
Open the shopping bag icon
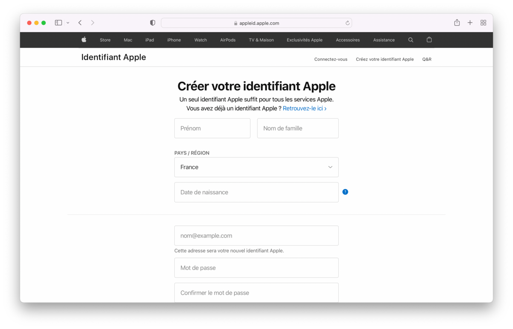tap(429, 40)
